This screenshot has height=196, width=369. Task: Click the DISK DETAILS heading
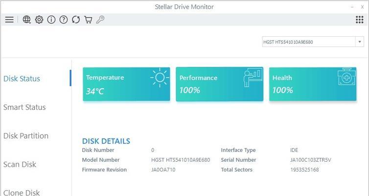[x=106, y=141]
